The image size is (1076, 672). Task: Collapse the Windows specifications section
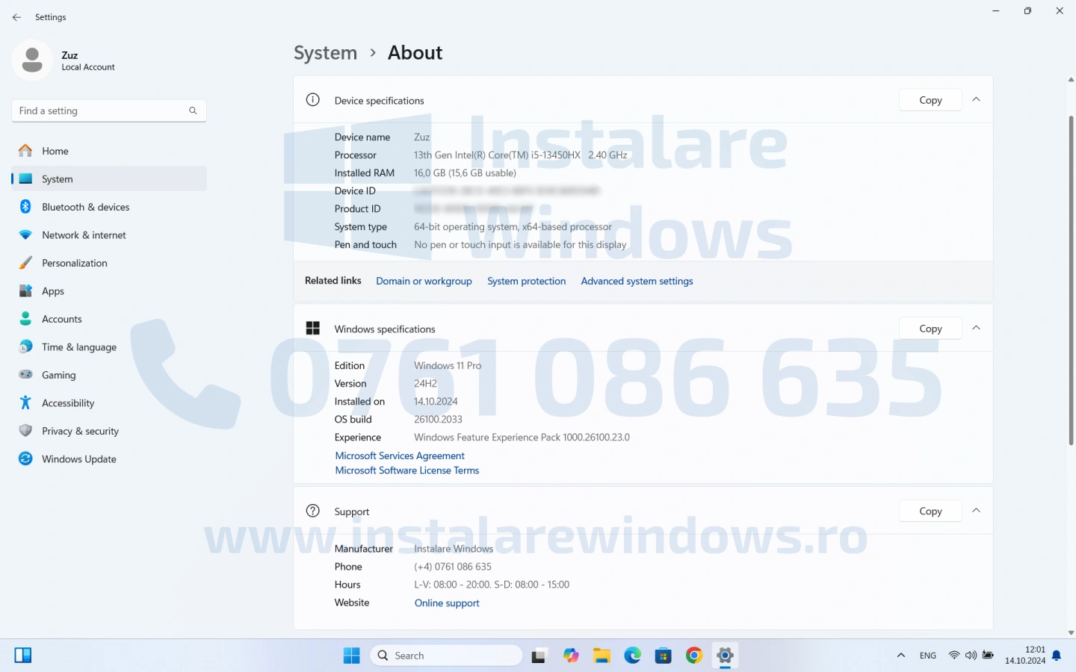[976, 329]
